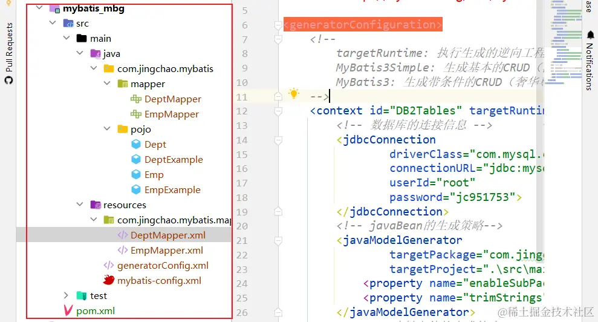The image size is (598, 322).
Task: Click the mybatis-config.xml red bird icon
Action: pyautogui.click(x=109, y=280)
